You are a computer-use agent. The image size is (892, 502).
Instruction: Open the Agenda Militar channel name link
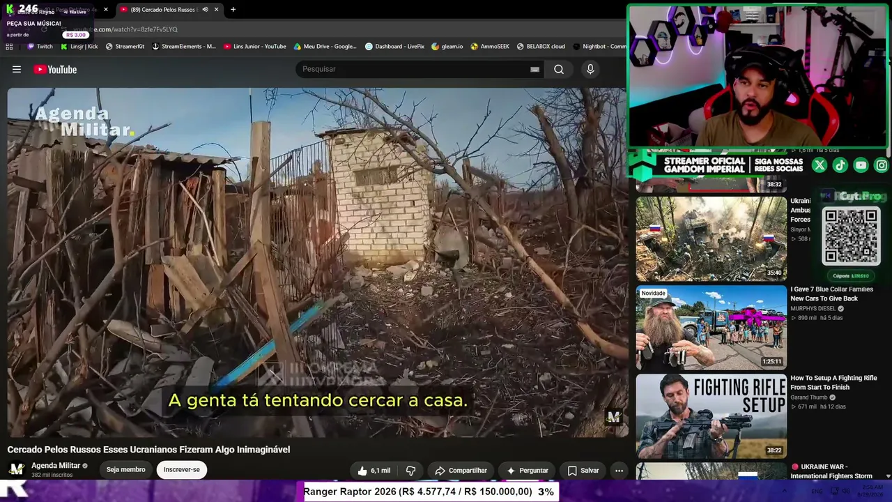tap(56, 466)
